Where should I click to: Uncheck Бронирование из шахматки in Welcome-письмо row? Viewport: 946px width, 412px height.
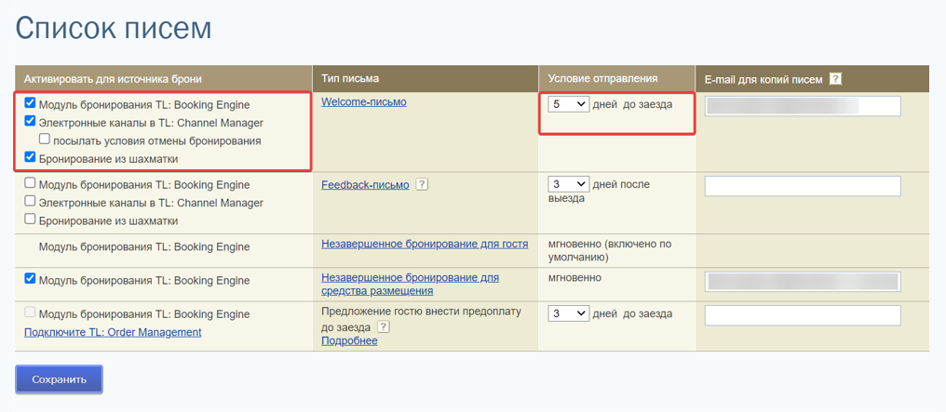(x=30, y=158)
